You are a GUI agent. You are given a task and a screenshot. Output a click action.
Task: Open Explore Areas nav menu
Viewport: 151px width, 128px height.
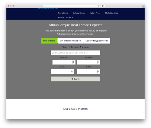coord(96,13)
